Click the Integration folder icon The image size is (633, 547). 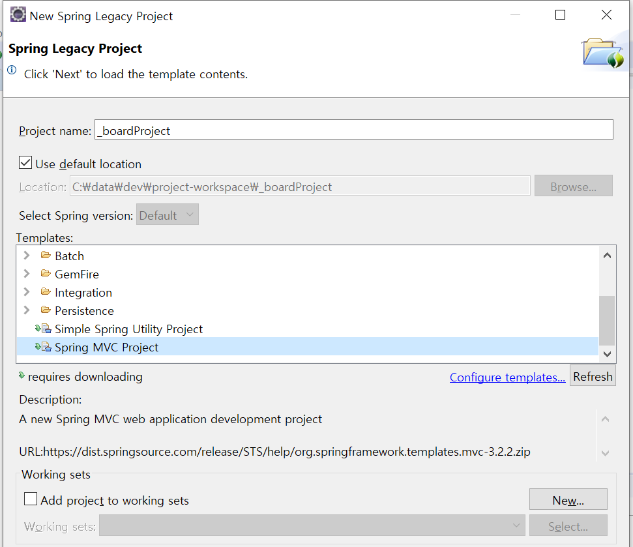pos(46,291)
